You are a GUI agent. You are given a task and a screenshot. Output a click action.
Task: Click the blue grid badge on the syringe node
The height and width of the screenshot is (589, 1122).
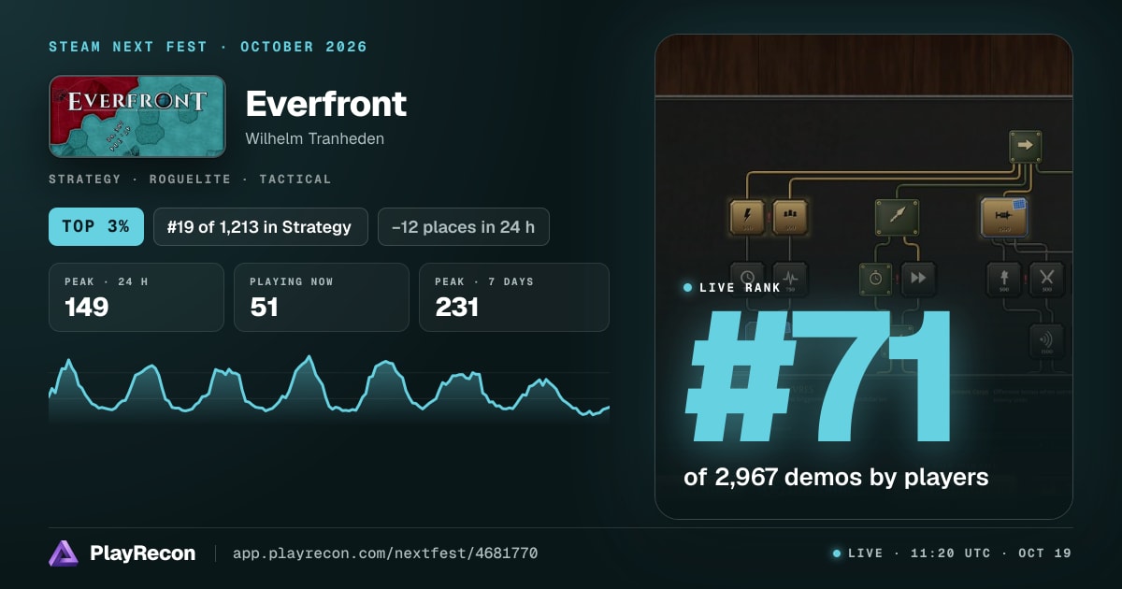(1019, 205)
